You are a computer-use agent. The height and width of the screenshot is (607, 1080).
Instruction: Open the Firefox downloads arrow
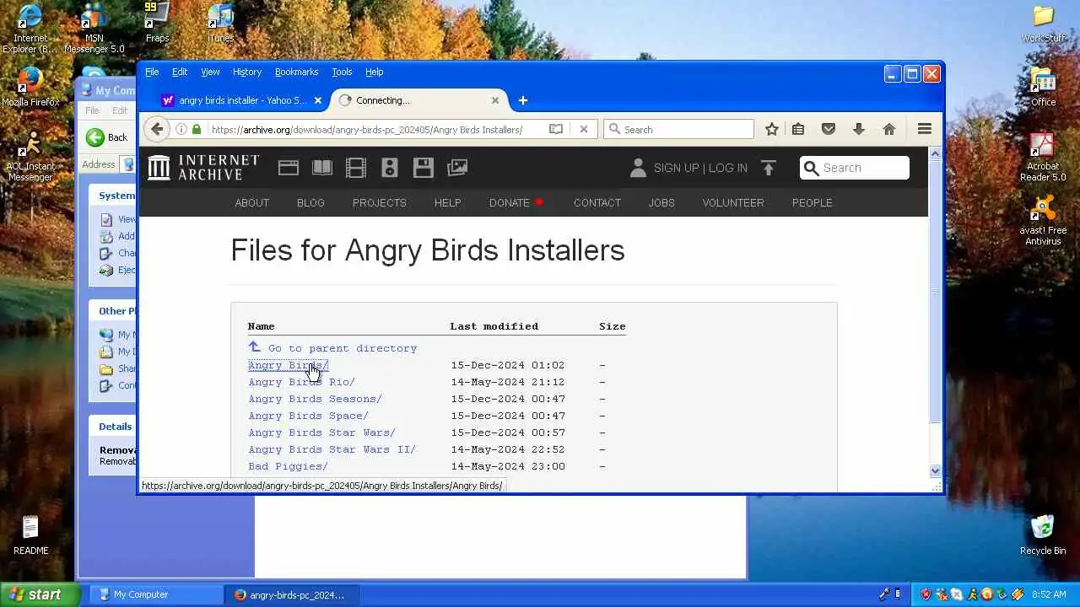(859, 129)
